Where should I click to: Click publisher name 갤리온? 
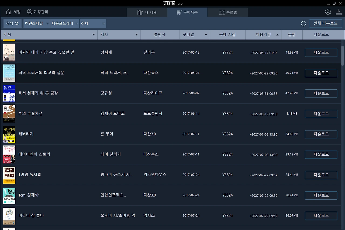[149, 52]
